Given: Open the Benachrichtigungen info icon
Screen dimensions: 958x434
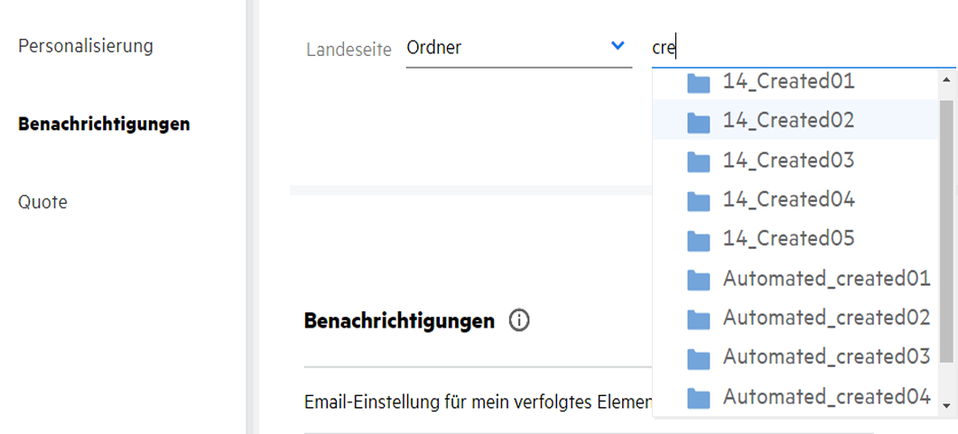Looking at the screenshot, I should point(519,320).
